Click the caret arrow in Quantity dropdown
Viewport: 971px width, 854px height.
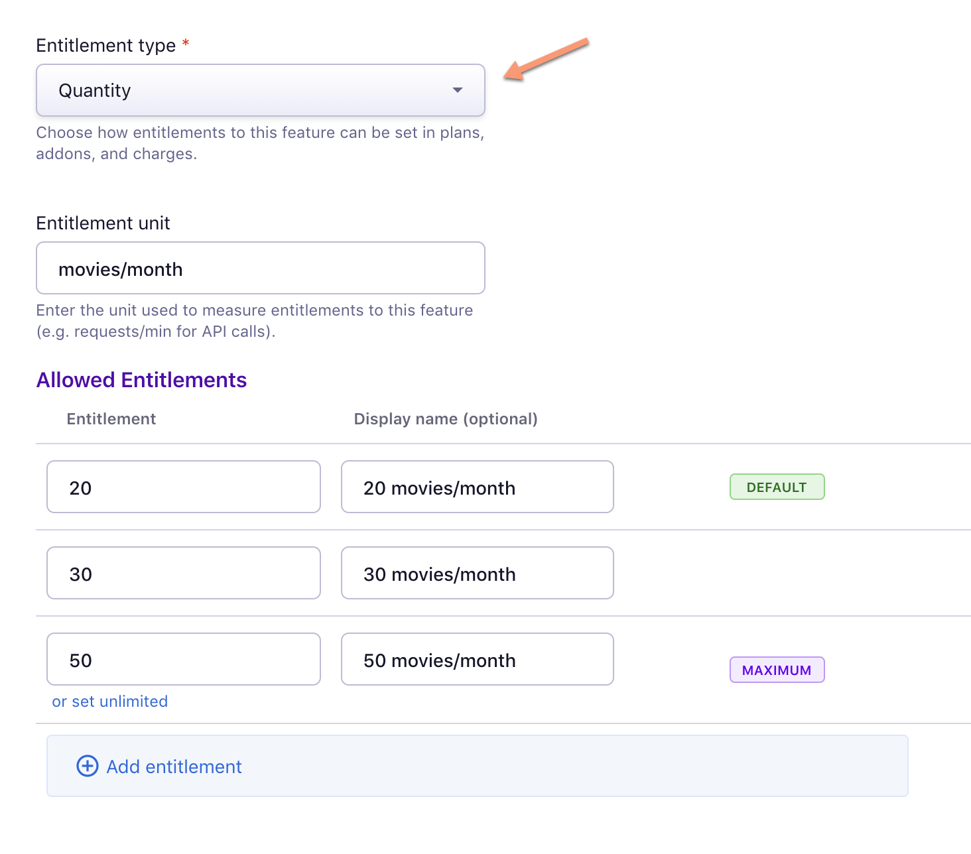click(x=457, y=90)
